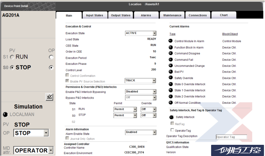The width and height of the screenshot is (265, 156).
Task: Switch to the Input States tab
Action: coord(95,15)
